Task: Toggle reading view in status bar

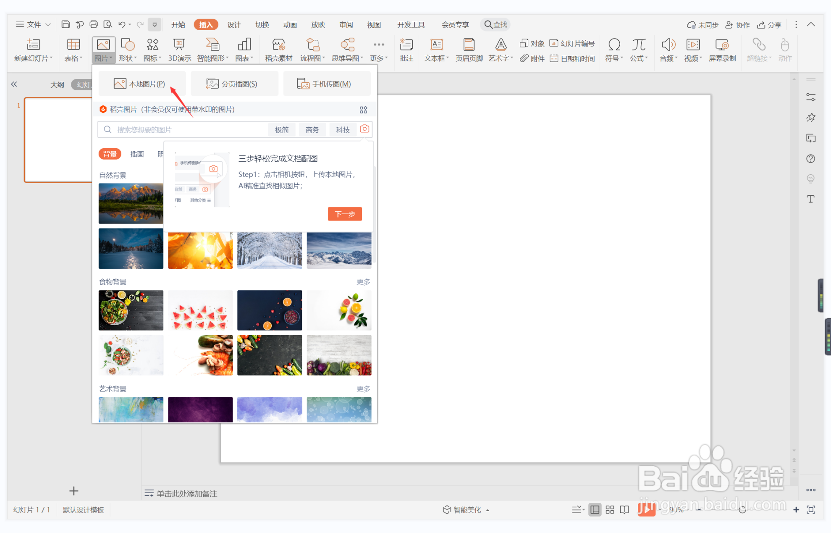Action: click(624, 509)
